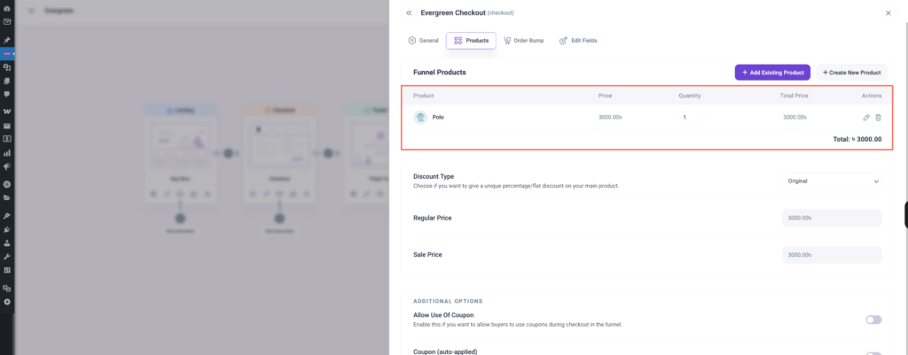Click the ADDITIONAL OPTIONS section heading

tap(448, 301)
